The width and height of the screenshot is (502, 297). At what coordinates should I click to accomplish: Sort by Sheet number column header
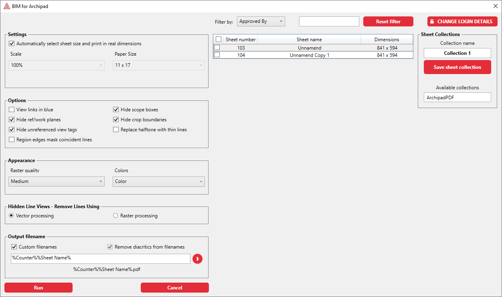click(x=241, y=40)
